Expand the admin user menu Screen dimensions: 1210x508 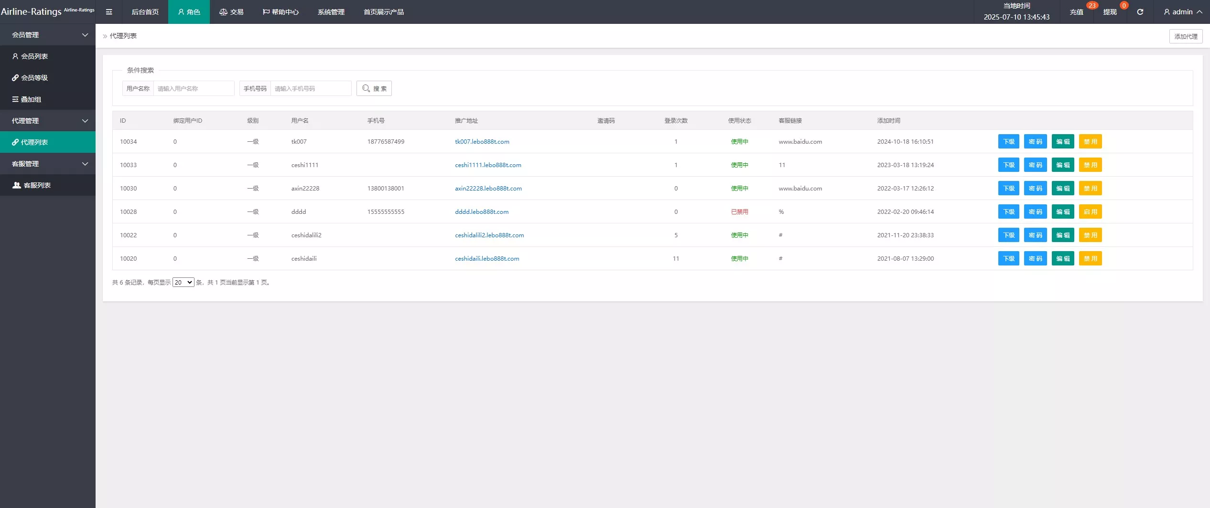tap(1183, 12)
